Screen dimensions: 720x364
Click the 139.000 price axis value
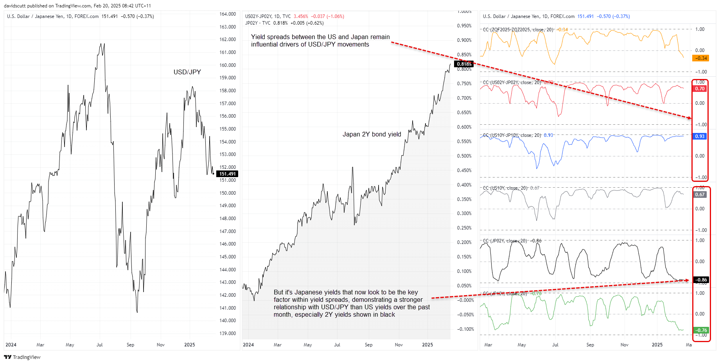pos(228,334)
